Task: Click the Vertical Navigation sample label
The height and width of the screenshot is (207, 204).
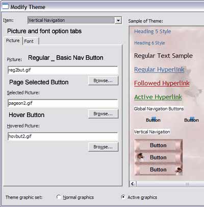Action: click(x=152, y=132)
